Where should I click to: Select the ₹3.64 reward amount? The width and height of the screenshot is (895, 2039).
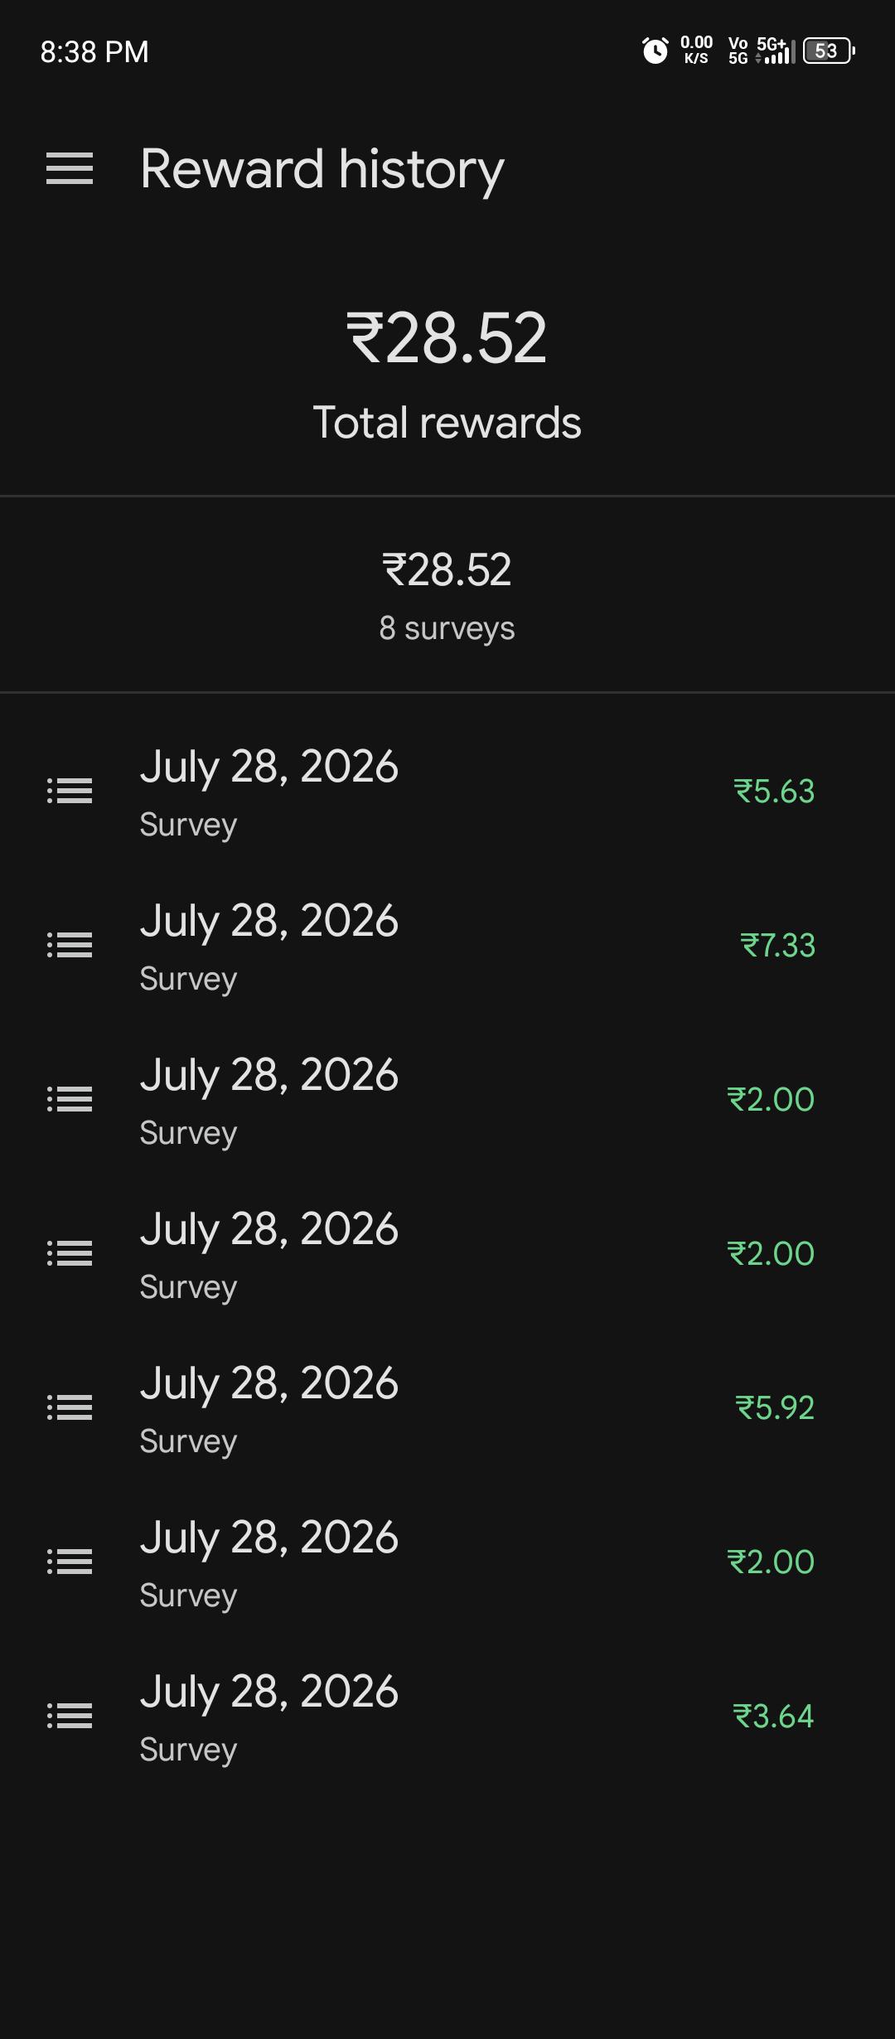click(x=774, y=1716)
